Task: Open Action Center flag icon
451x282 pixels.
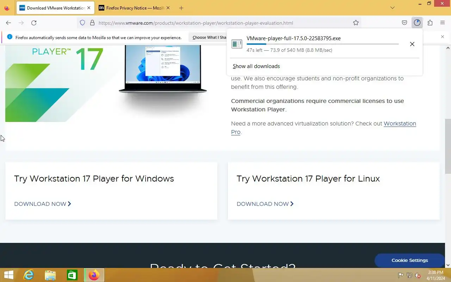Action: coord(401,275)
